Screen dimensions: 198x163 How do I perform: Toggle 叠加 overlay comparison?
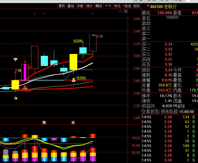click(x=71, y=6)
